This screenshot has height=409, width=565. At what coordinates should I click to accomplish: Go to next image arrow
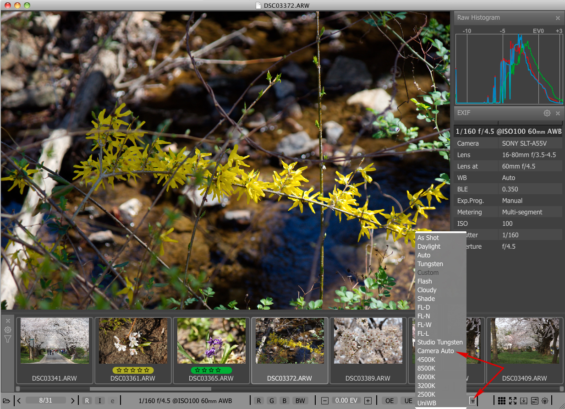point(72,401)
